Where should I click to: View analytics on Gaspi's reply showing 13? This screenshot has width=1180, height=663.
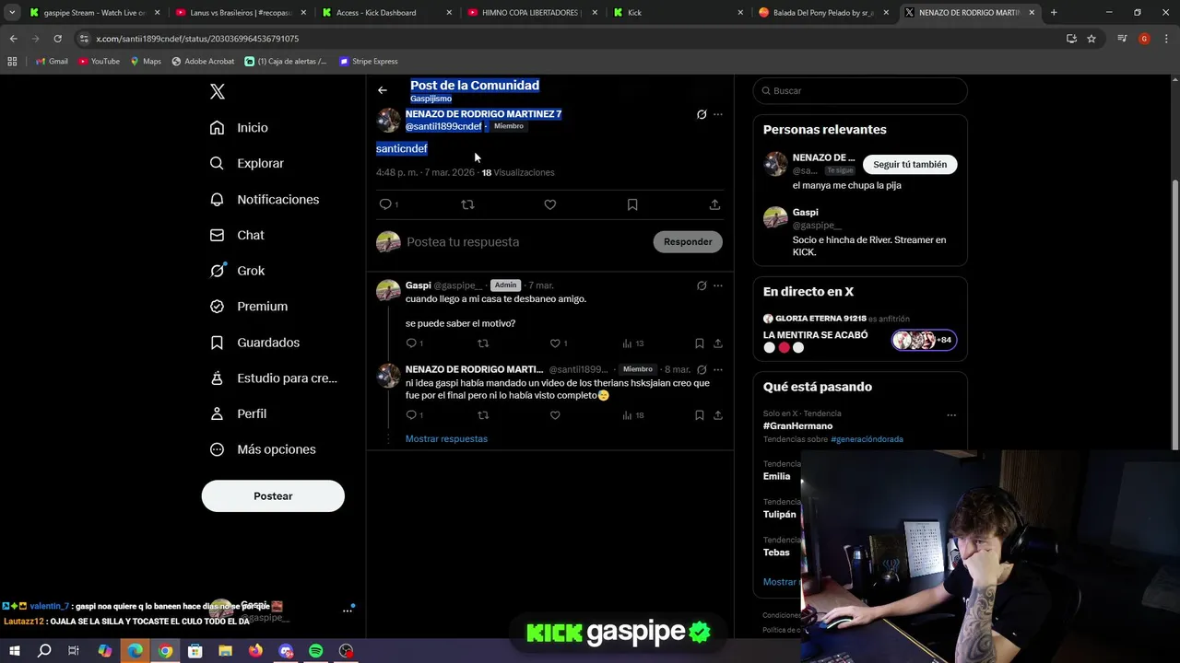[x=632, y=343]
